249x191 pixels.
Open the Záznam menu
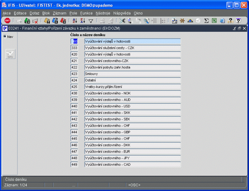tap(60, 13)
